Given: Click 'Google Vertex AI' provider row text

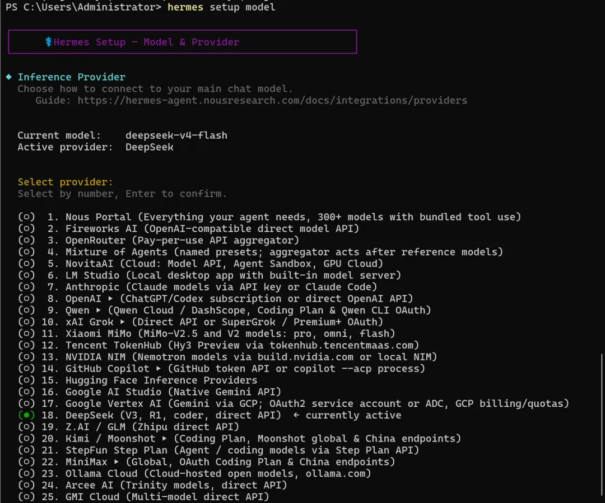Looking at the screenshot, I should [317, 403].
